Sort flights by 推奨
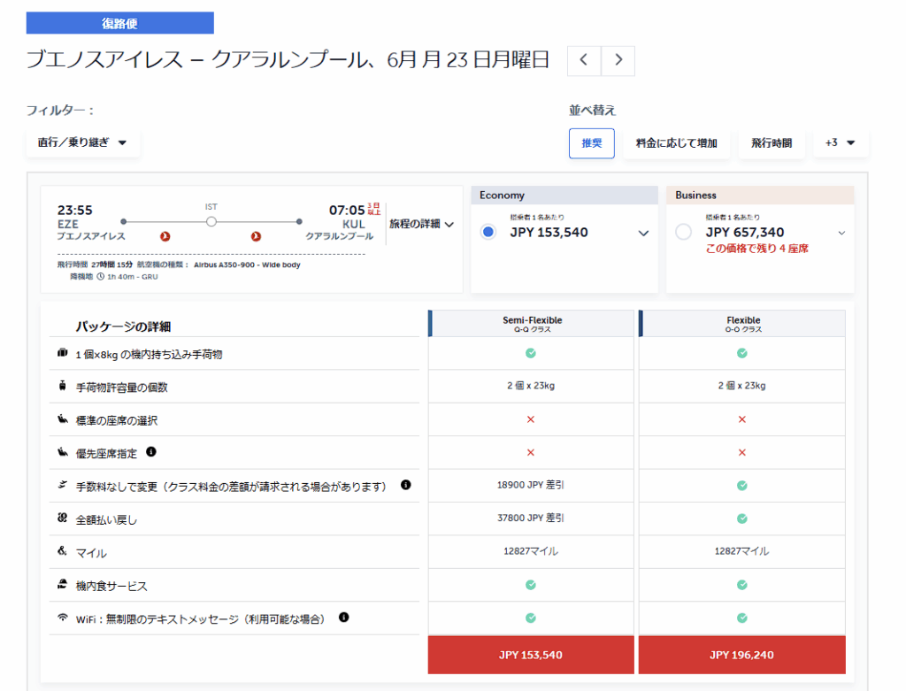This screenshot has width=906, height=691. [x=591, y=143]
